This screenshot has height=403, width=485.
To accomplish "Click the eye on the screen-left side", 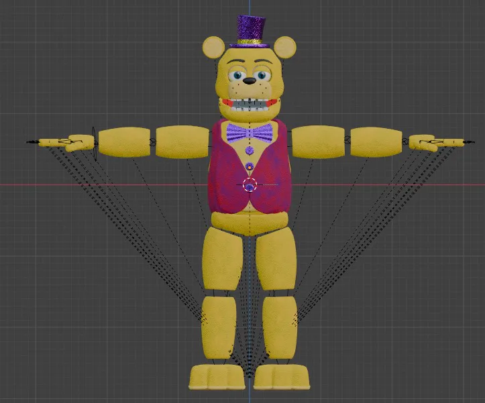I will (237, 75).
